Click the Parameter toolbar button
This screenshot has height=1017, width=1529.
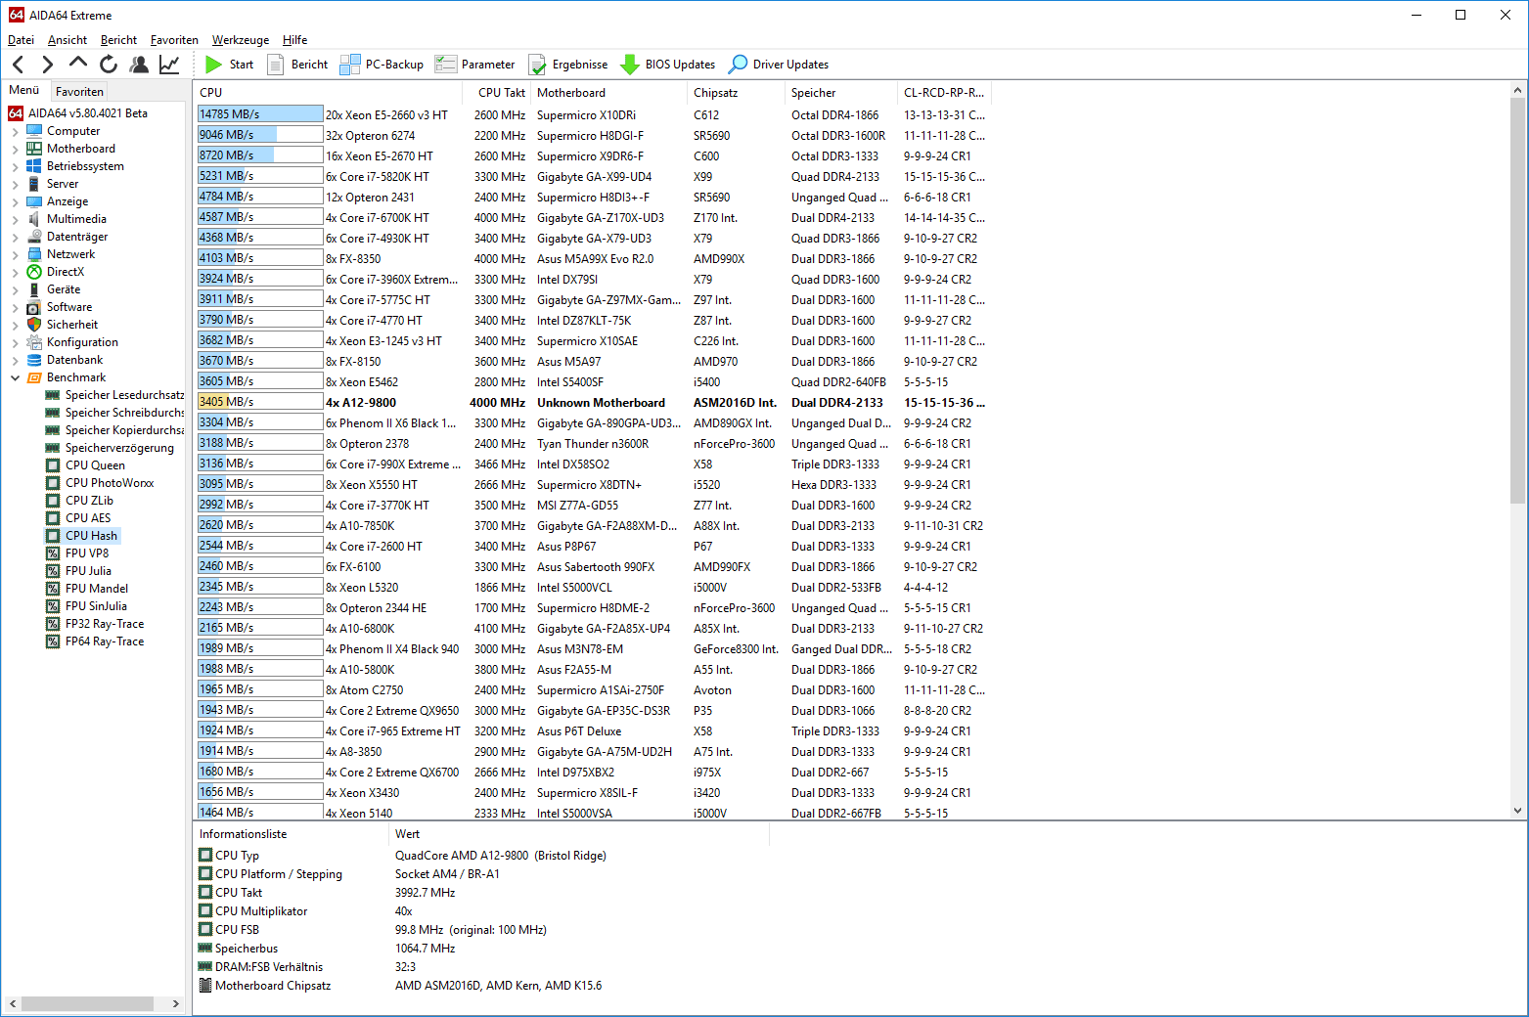[475, 65]
